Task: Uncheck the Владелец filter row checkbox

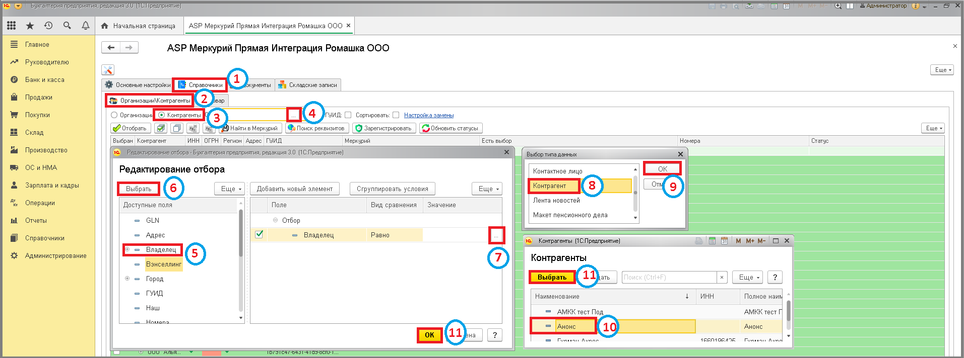Action: 259,234
